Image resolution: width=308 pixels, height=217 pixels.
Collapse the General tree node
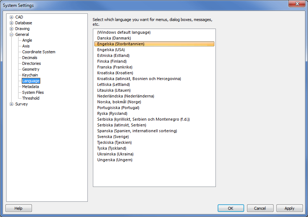(x=12, y=34)
